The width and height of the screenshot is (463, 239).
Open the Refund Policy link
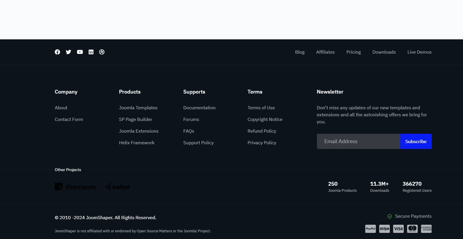[262, 131]
